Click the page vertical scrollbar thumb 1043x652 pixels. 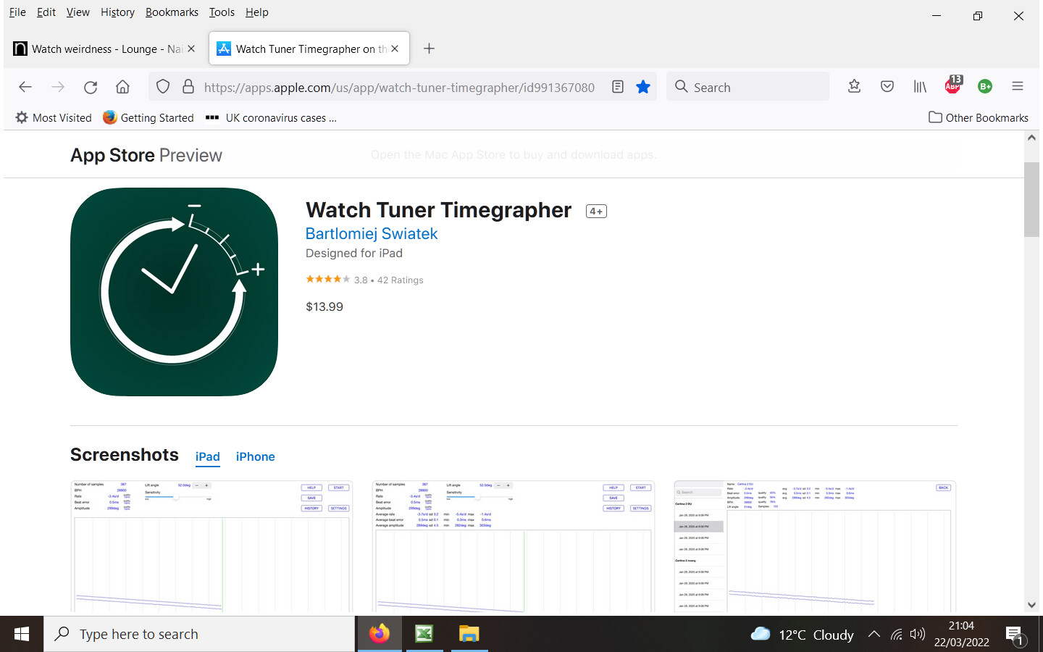click(1031, 199)
